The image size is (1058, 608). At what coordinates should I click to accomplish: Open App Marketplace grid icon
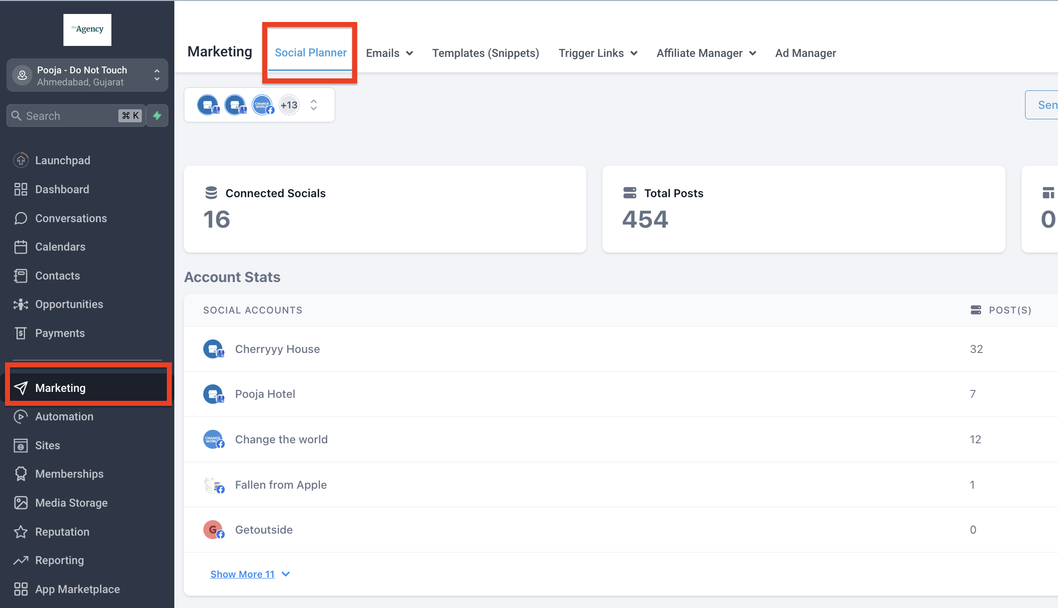[x=20, y=589]
